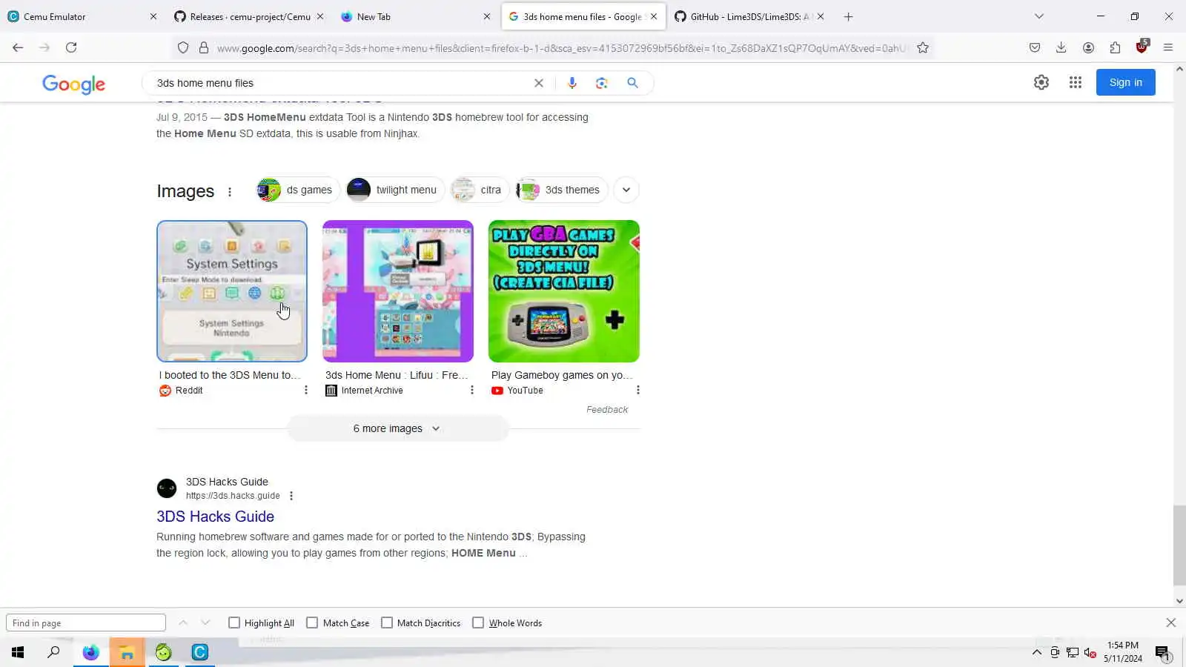The image size is (1186, 667).
Task: Open options menu for Reddit image result
Action: click(x=306, y=390)
